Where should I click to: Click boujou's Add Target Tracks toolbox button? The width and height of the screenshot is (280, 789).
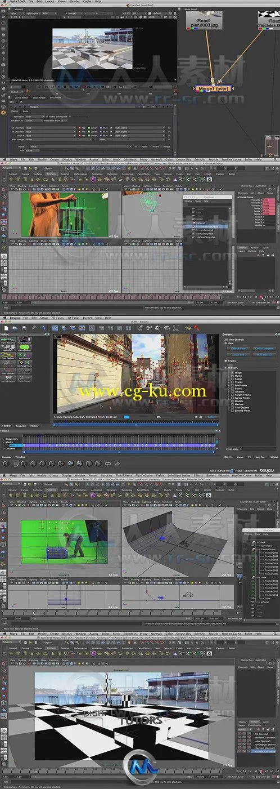pos(25,363)
